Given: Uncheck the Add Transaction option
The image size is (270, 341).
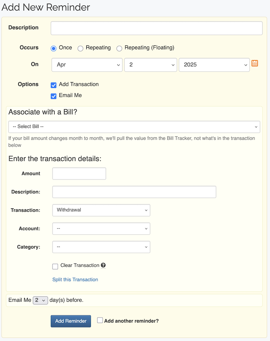Looking at the screenshot, I should [x=53, y=85].
